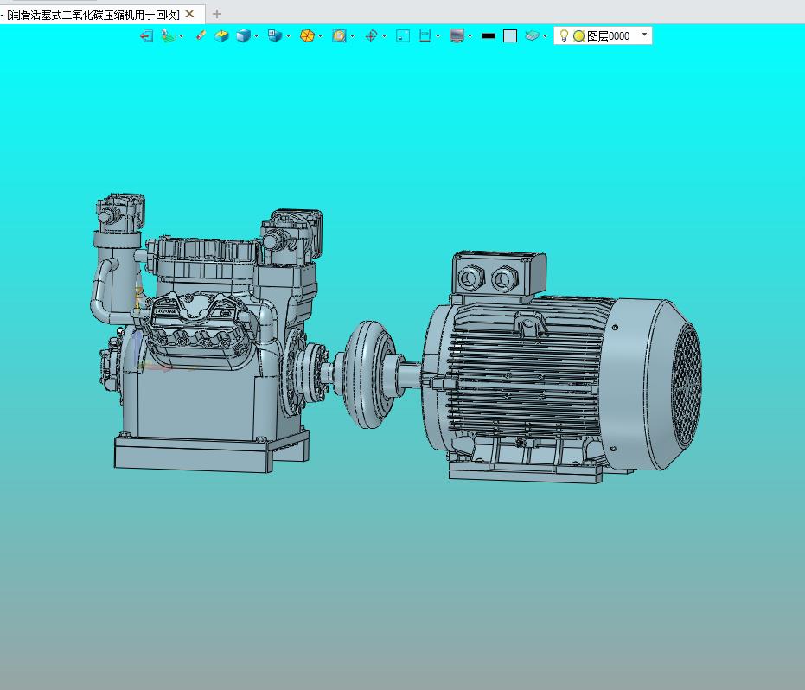This screenshot has width=805, height=690.
Task: Click the gray monitor display icon
Action: [x=457, y=36]
